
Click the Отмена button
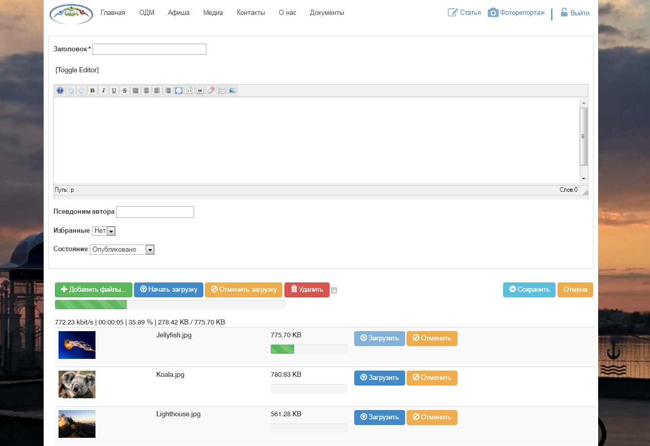pos(575,290)
